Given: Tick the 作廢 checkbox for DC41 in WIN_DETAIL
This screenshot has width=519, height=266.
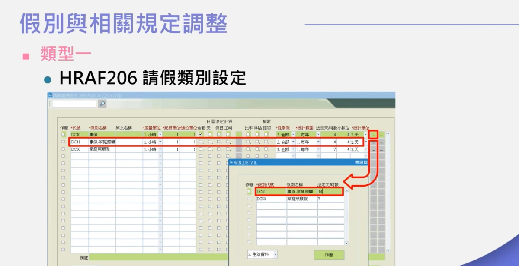Looking at the screenshot, I should (249, 192).
